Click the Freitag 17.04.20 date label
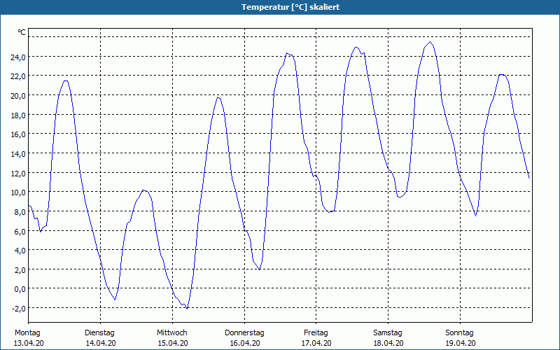 point(316,338)
